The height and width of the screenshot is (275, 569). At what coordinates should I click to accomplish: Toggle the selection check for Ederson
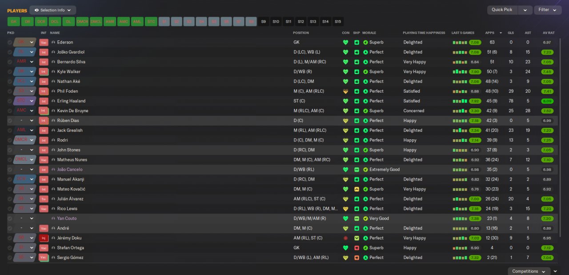(x=10, y=43)
